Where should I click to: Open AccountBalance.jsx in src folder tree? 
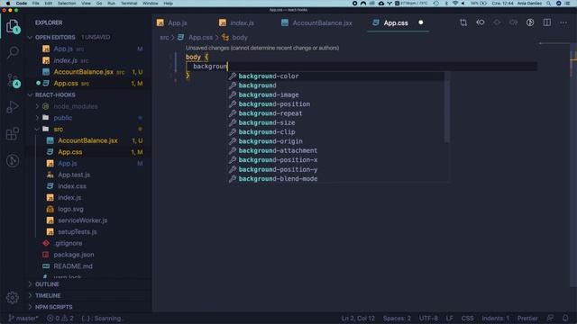[x=87, y=140]
